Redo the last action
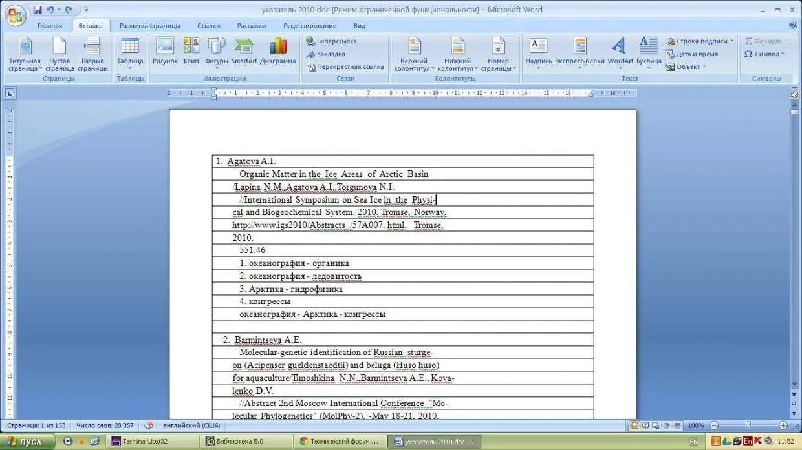802x450 pixels. coord(68,10)
